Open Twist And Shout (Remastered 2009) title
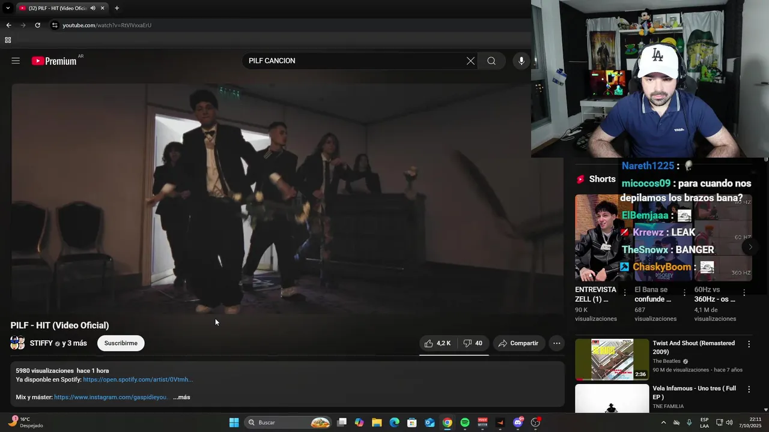 point(694,347)
